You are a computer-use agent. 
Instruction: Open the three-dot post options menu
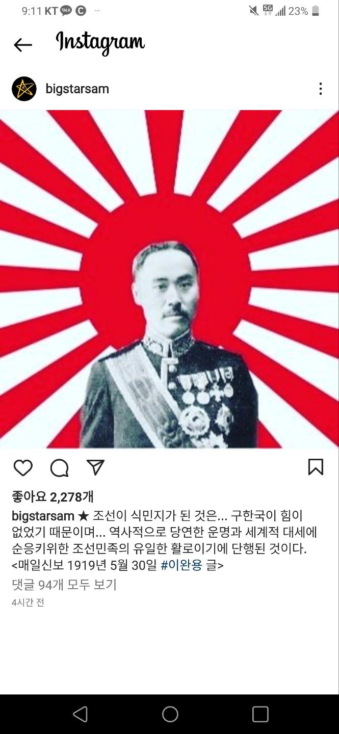320,89
